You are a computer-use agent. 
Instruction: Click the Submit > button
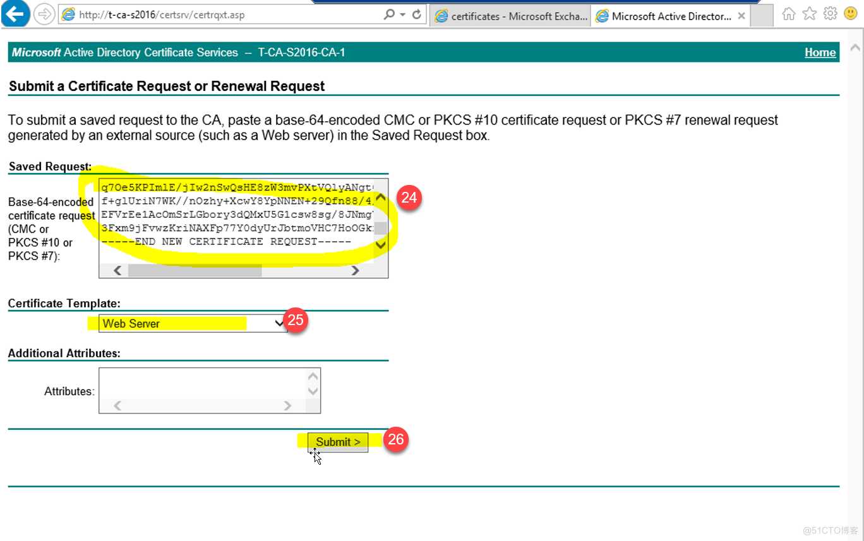[338, 442]
